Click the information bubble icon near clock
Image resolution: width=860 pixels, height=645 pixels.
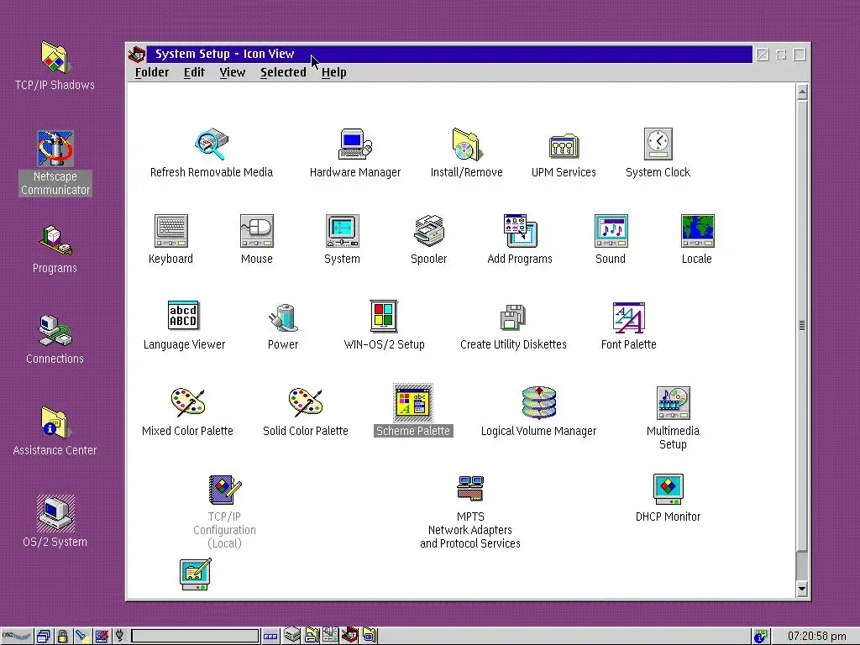click(x=760, y=637)
